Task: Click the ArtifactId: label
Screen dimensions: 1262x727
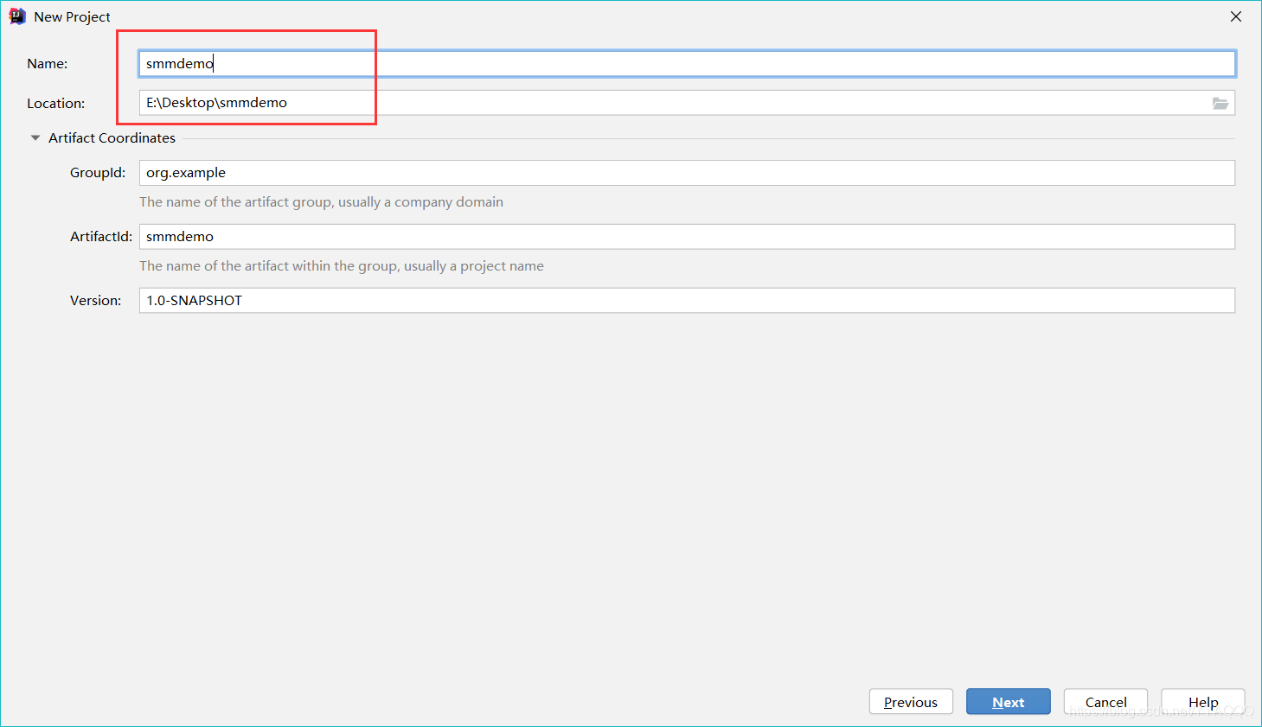Action: 101,237
